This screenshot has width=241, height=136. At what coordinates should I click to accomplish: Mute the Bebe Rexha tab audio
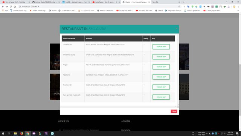point(116,2)
